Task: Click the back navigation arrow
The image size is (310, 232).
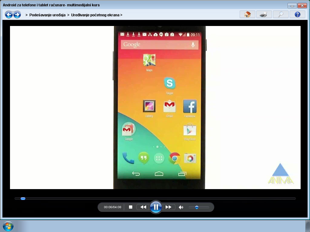Action: 8,14
